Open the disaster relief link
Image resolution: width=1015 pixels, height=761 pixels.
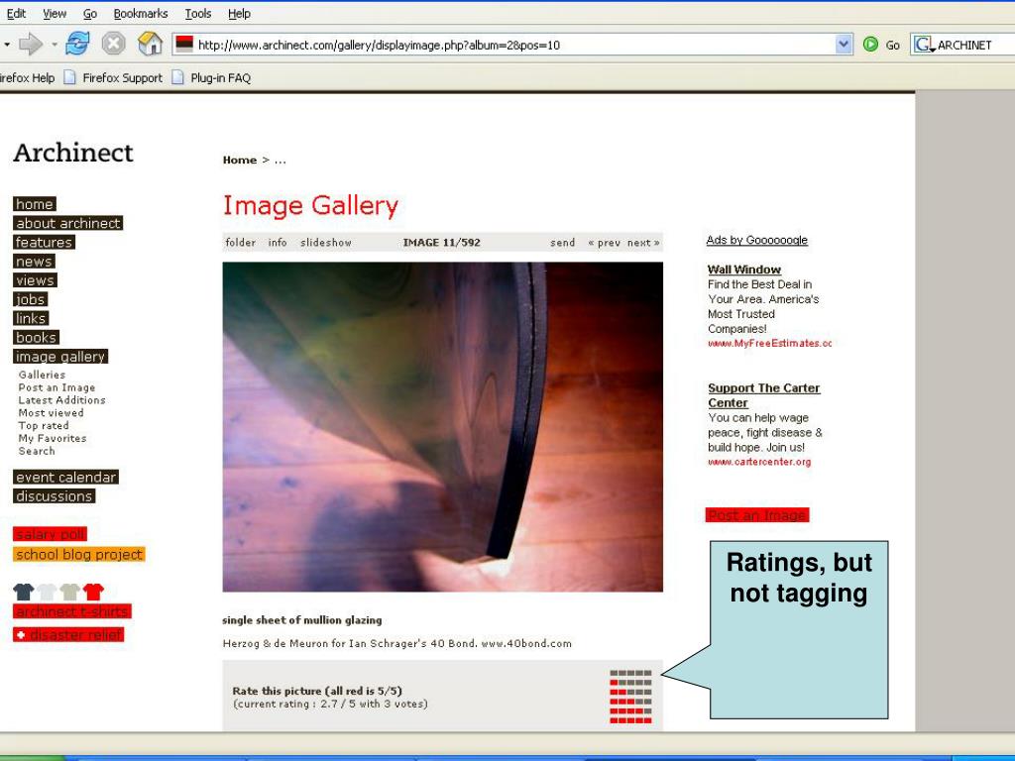68,635
